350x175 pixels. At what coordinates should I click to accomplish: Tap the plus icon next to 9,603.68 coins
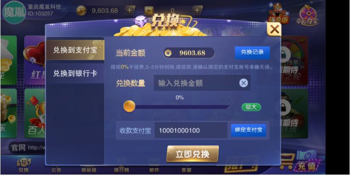coord(130,10)
